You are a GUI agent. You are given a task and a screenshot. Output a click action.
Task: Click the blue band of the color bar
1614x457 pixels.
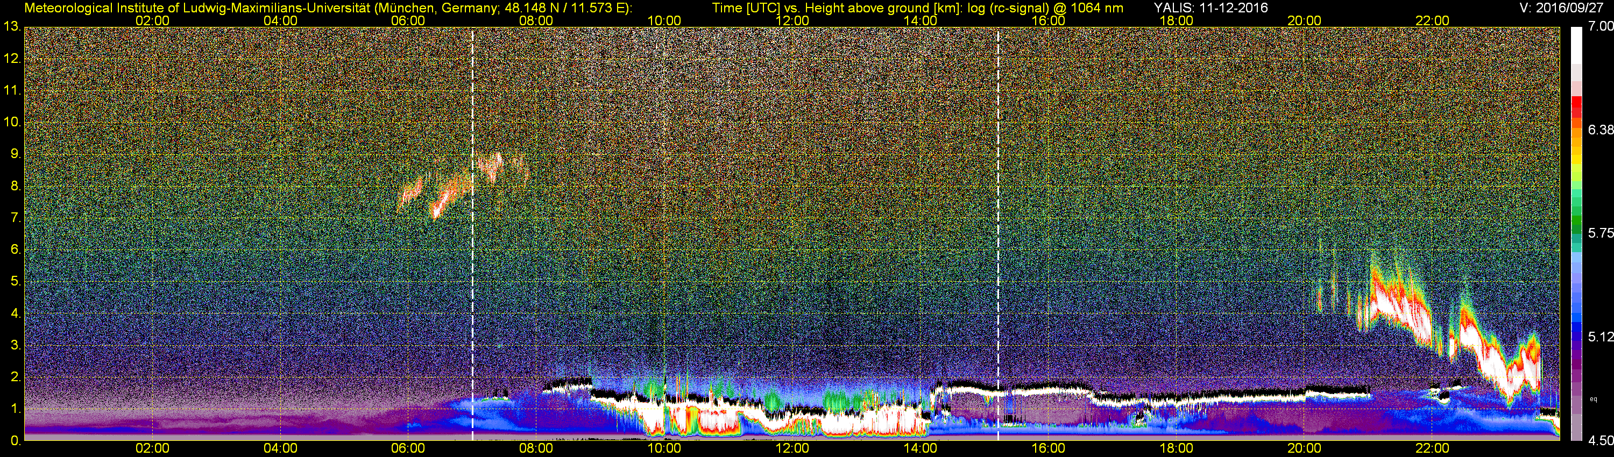click(1576, 319)
